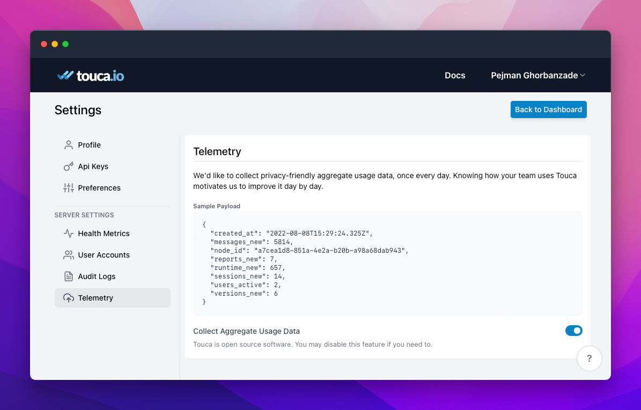This screenshot has width=641, height=410.
Task: Click the Pejman Ghorbanzade account name
Action: click(534, 75)
